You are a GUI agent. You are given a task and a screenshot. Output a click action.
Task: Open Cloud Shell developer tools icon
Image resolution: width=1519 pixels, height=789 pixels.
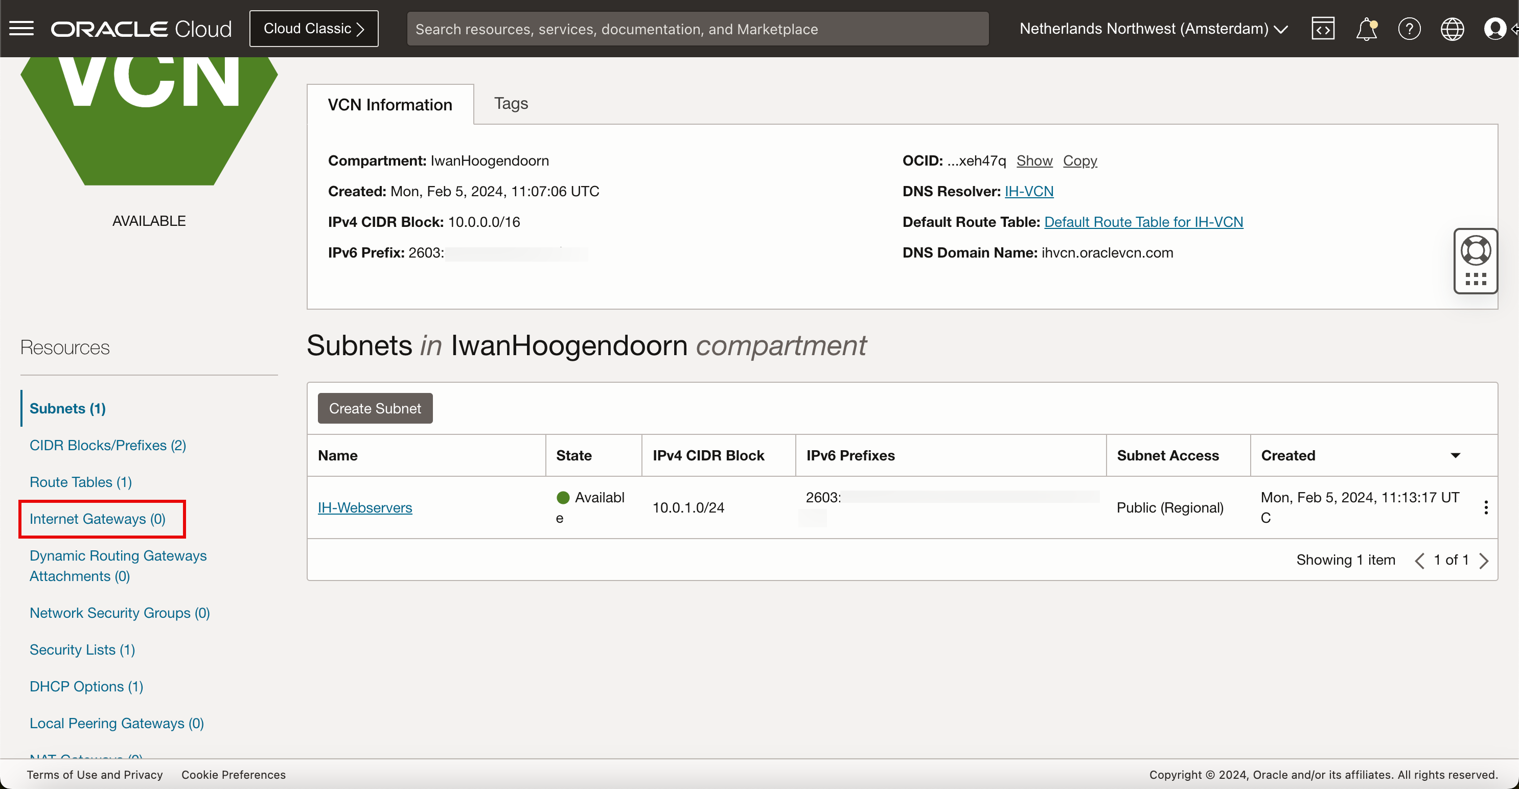point(1323,28)
